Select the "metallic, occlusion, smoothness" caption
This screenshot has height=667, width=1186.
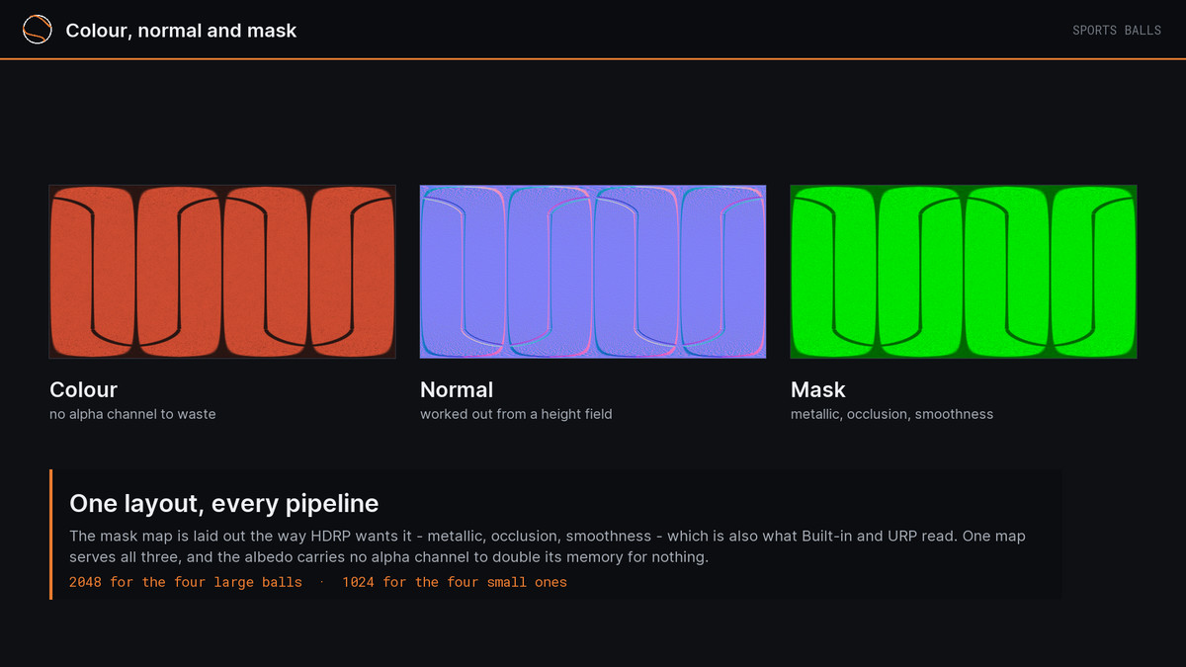click(891, 414)
